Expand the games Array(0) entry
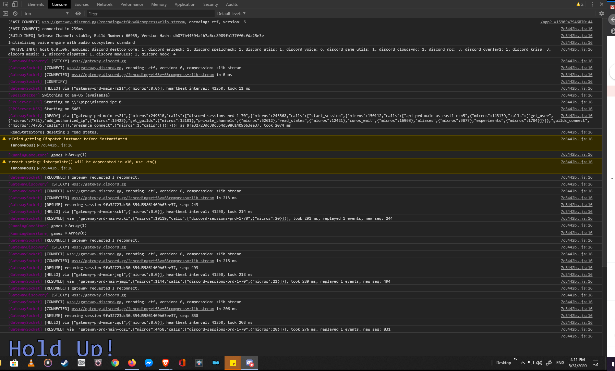Image resolution: width=615 pixels, height=371 pixels. click(x=66, y=233)
